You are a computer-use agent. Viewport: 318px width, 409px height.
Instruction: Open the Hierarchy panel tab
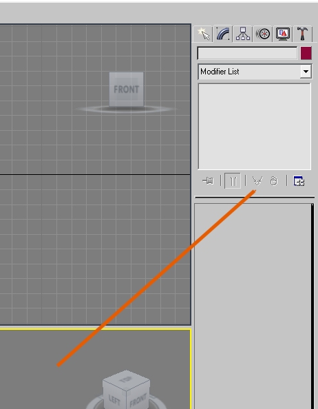click(243, 34)
